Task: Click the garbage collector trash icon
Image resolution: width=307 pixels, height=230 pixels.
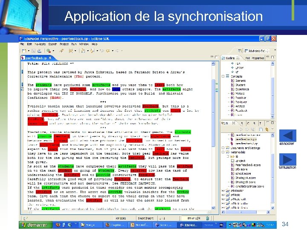Action: point(208,218)
